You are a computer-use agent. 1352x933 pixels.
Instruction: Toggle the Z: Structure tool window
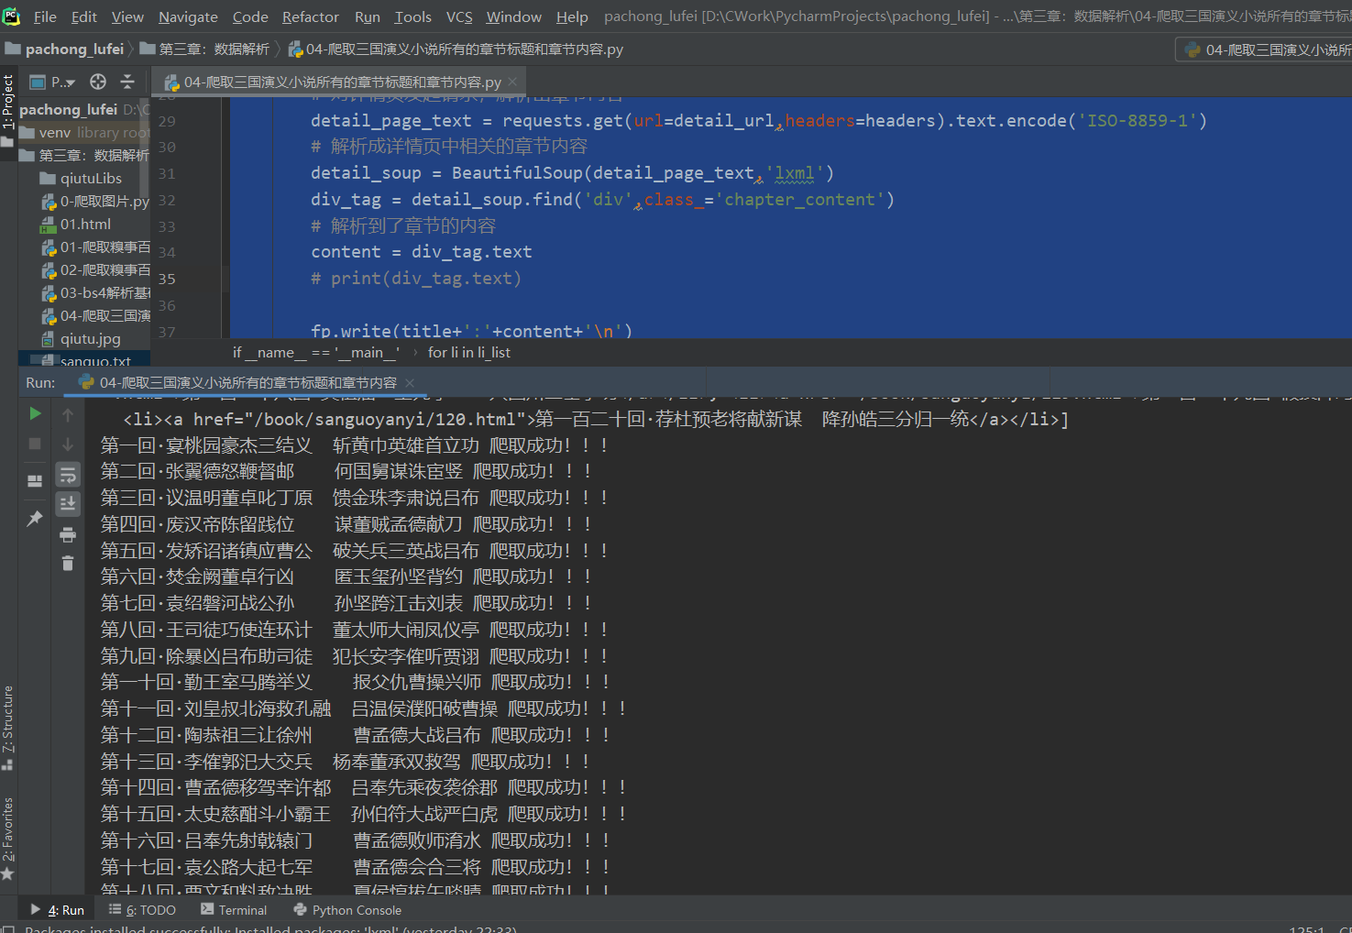[8, 728]
